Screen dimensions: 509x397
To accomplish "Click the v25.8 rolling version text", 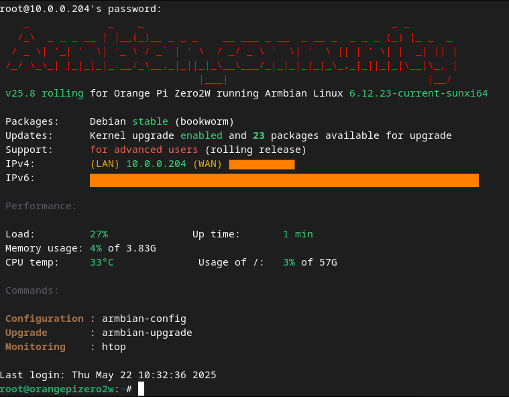I will click(x=44, y=93).
